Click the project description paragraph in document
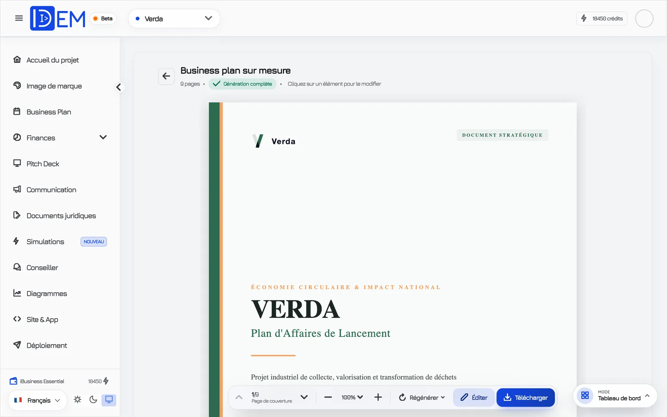The width and height of the screenshot is (667, 417). (x=354, y=377)
